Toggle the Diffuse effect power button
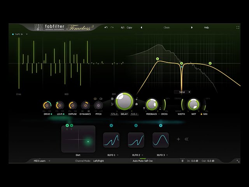 [73, 105]
